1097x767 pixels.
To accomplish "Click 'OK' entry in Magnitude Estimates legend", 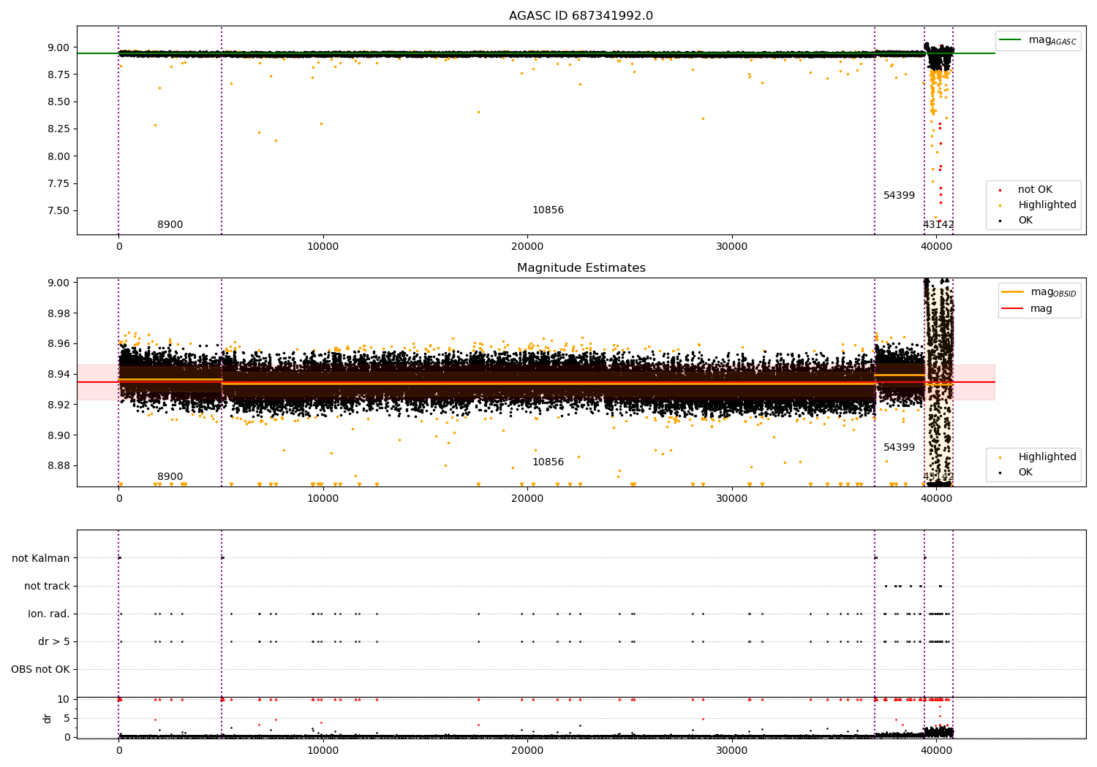I will [1025, 473].
